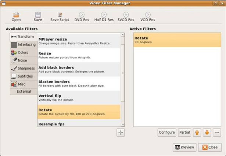Image resolution: width=226 pixels, height=156 pixels.
Task: Open the Colors filter tab
Action: tap(24, 53)
